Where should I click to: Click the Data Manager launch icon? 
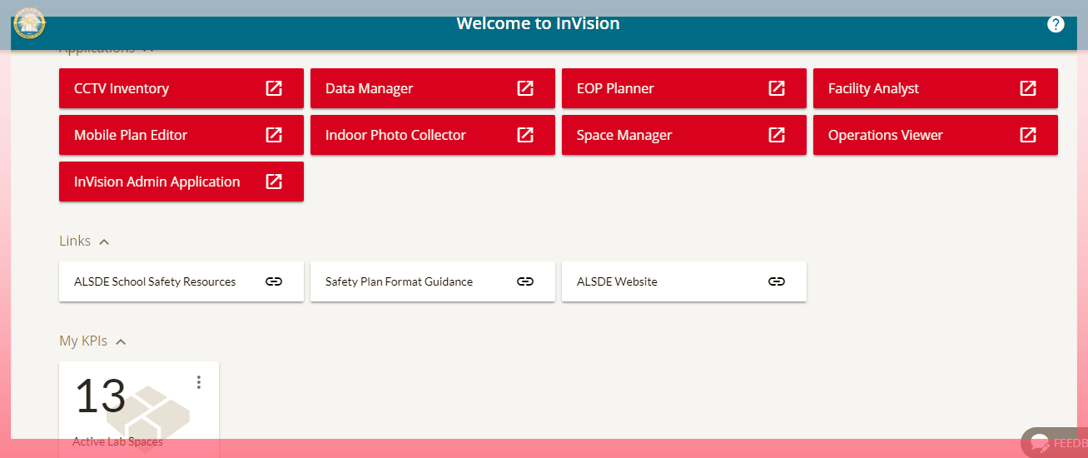[x=525, y=88]
